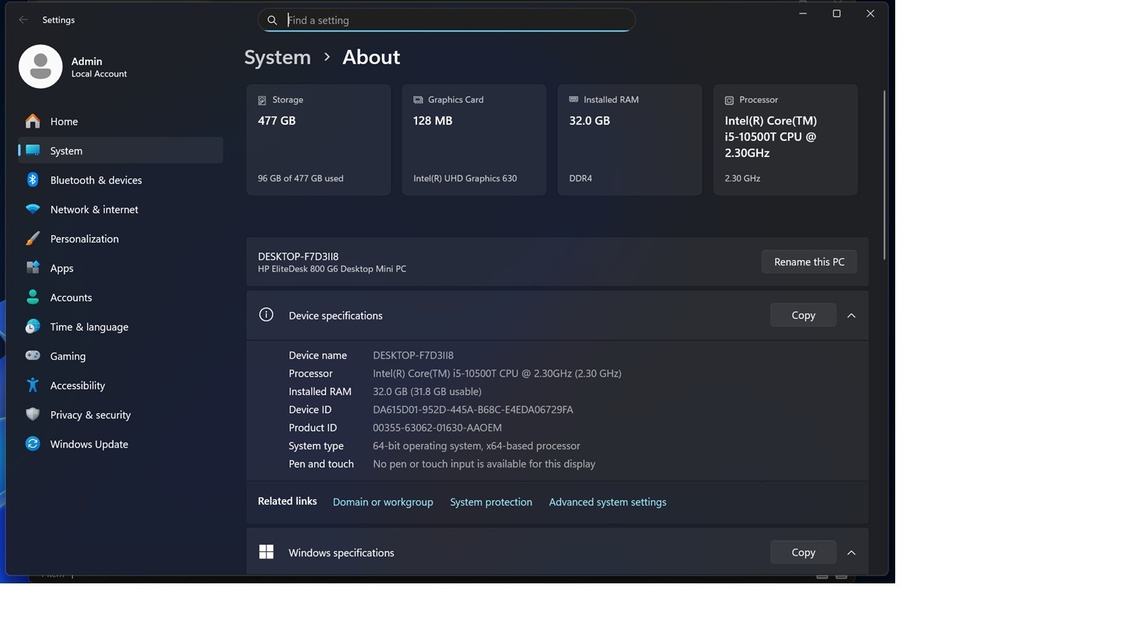Screen dimensions: 1128x634
Task: Go to Personalization settings
Action: (120, 238)
